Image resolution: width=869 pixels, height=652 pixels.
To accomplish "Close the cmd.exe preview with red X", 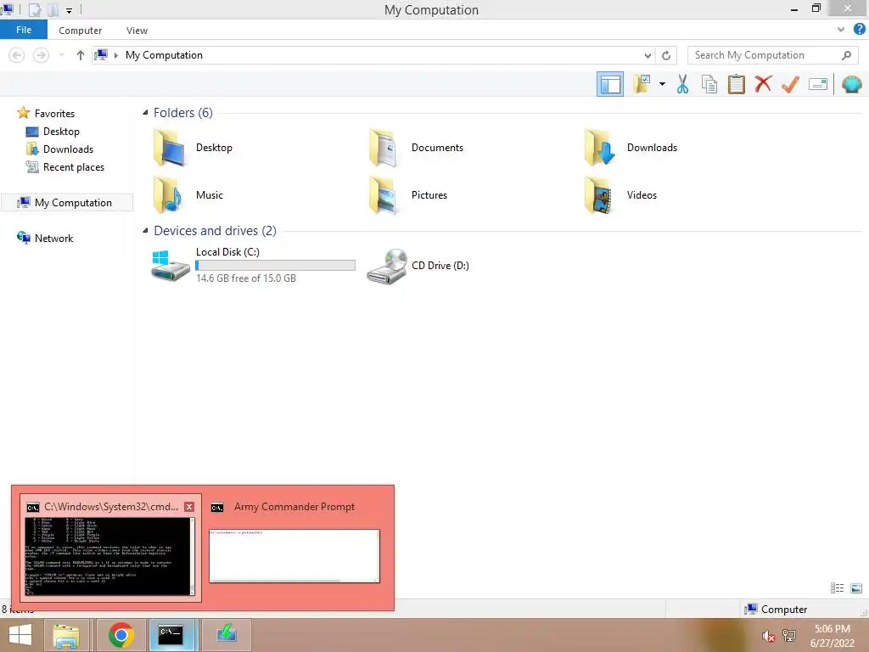I will coord(189,507).
